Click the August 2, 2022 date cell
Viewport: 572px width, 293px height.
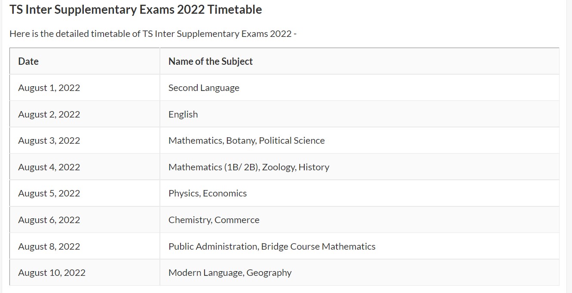[49, 114]
